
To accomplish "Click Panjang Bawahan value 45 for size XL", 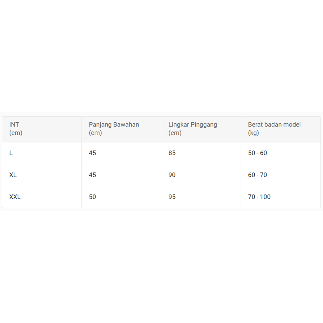I will click(x=92, y=175).
